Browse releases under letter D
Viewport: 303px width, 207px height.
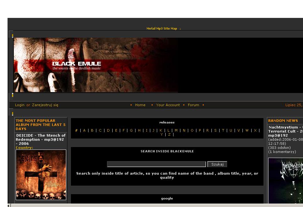pos(108,130)
